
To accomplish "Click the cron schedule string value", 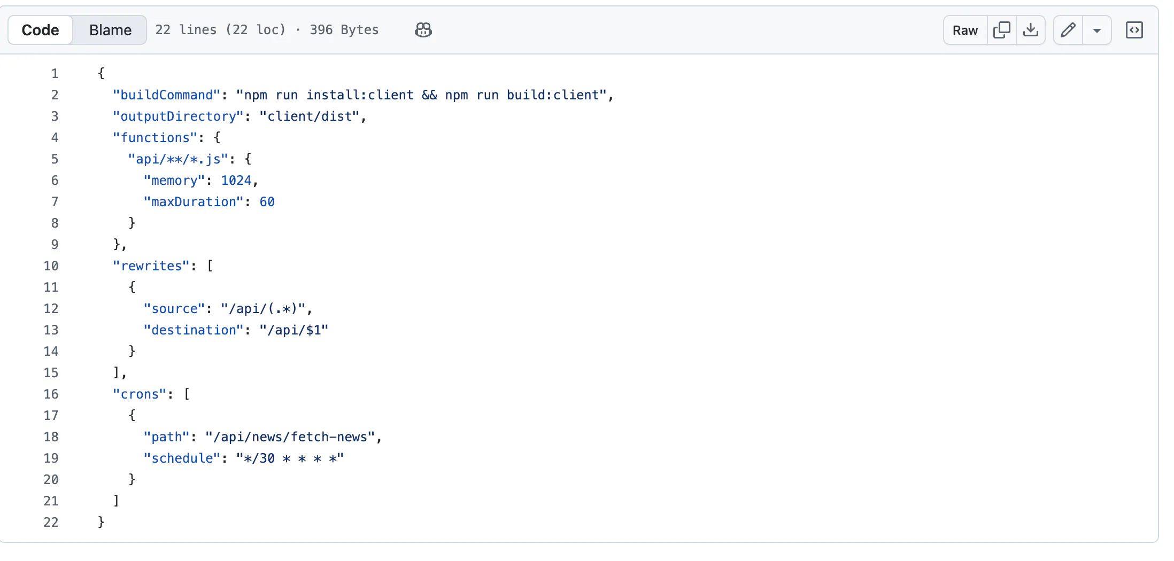I will (x=290, y=458).
